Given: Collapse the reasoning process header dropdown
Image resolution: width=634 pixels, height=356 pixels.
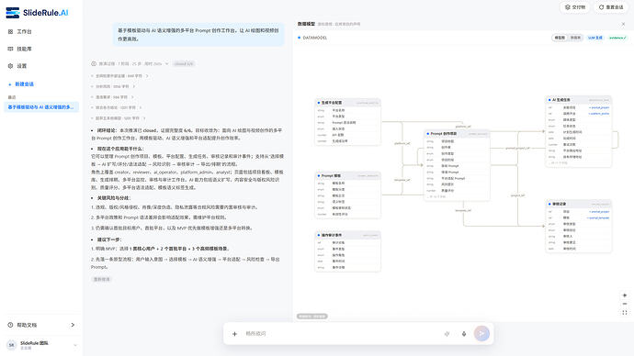Looking at the screenshot, I should (166, 64).
